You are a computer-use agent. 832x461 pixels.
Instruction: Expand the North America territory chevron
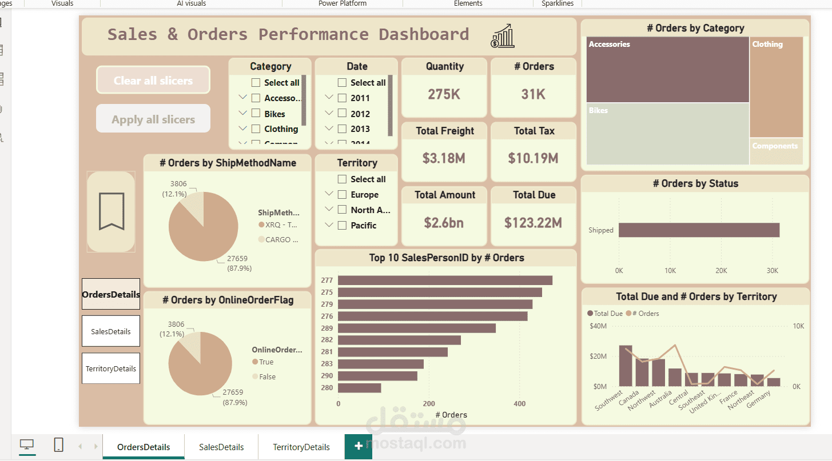329,210
